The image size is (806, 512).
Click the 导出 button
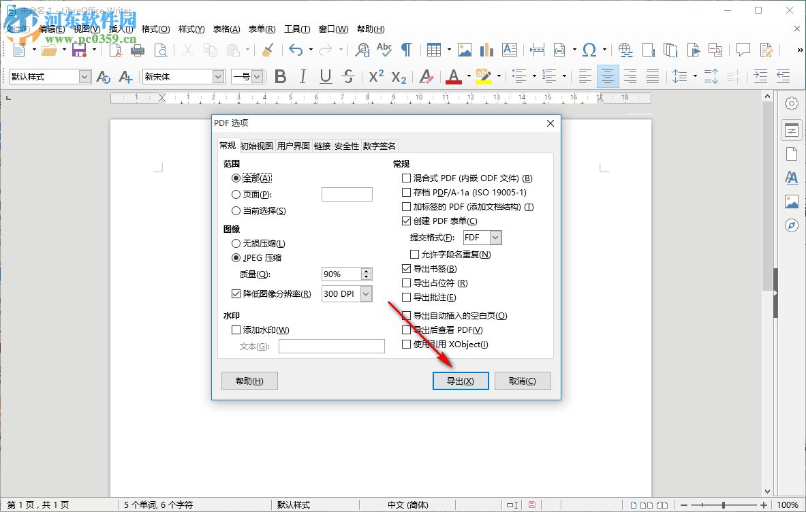[461, 381]
